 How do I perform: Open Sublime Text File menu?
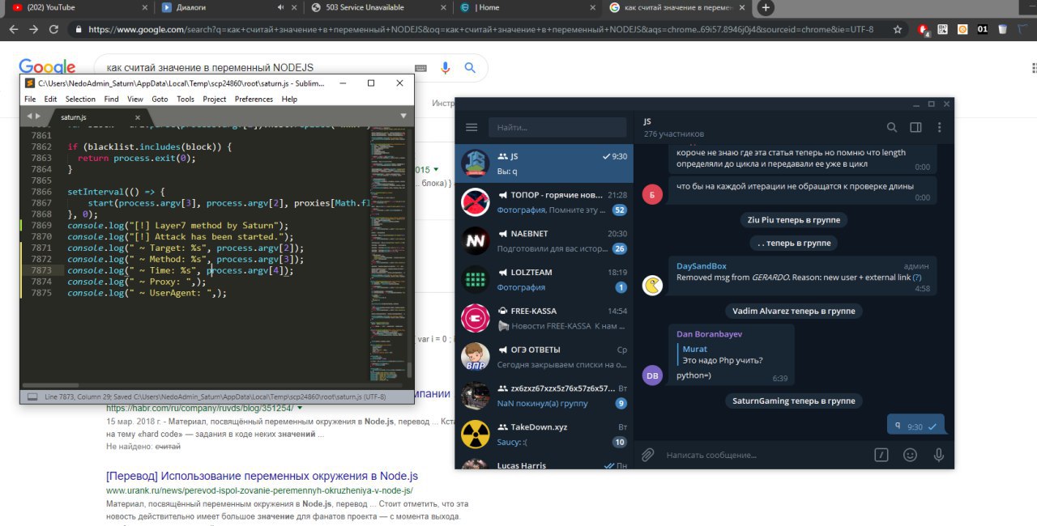pos(30,99)
